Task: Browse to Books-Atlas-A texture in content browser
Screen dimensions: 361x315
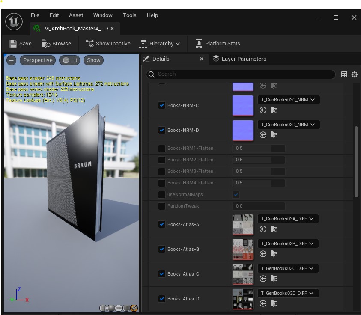Action: click(x=274, y=229)
